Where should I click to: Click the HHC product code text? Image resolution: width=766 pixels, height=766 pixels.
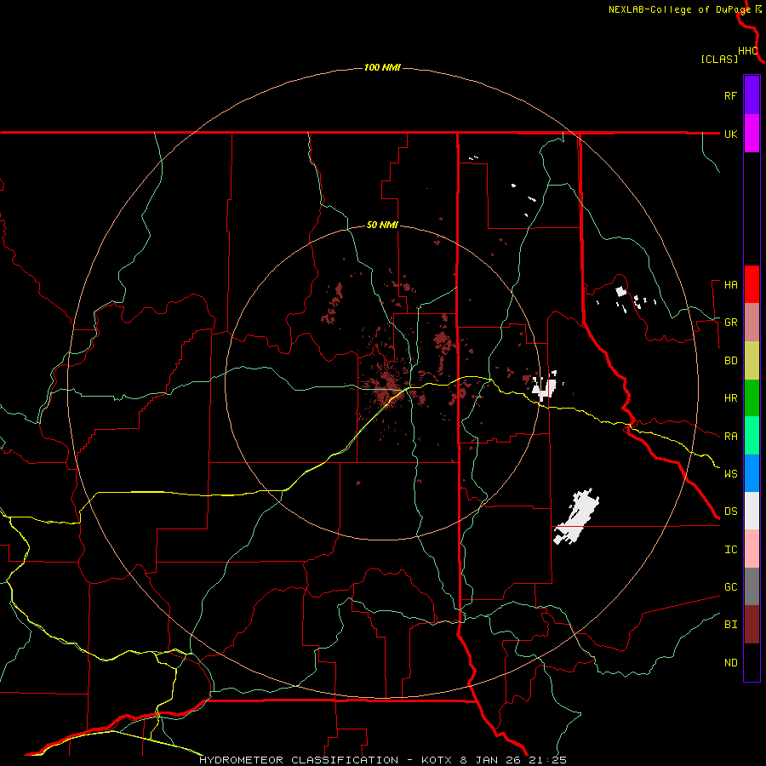(748, 51)
